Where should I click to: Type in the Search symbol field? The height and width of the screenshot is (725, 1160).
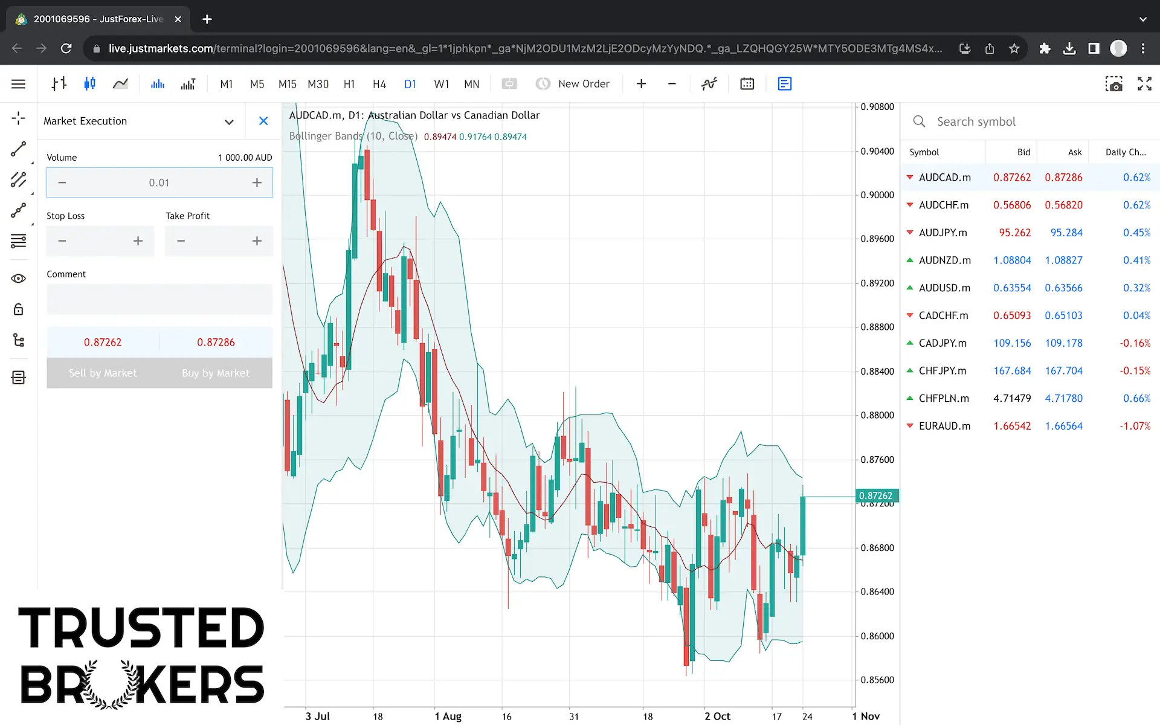[x=1027, y=121]
